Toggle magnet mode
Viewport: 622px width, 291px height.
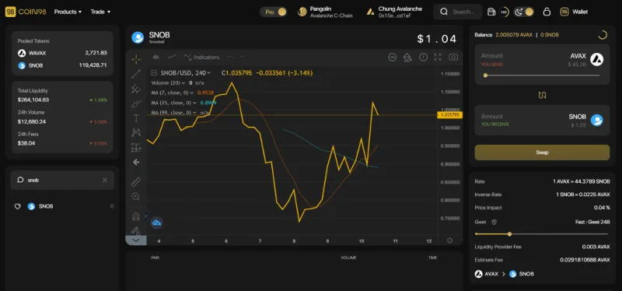136,217
